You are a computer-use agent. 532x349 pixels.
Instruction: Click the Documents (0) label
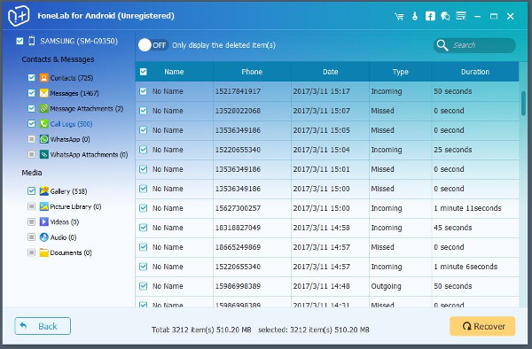(71, 252)
